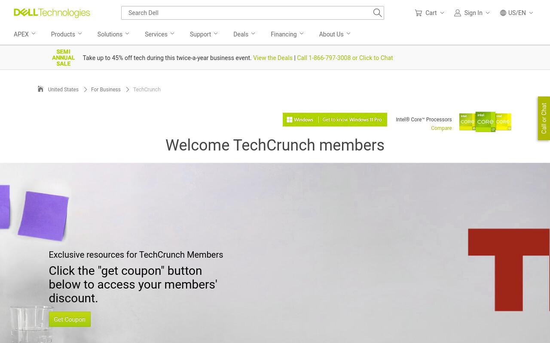Image resolution: width=550 pixels, height=343 pixels.
Task: Click the search magnifier icon
Action: 377,13
